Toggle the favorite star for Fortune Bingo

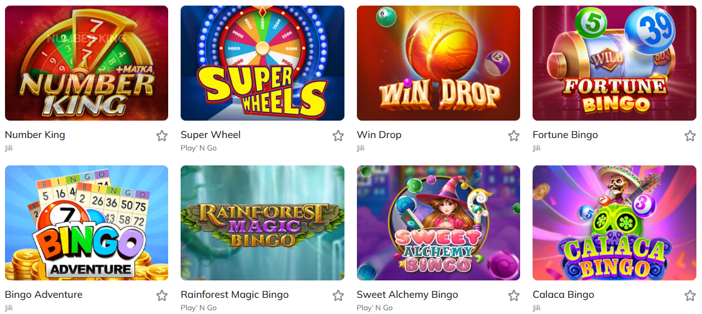tap(690, 136)
